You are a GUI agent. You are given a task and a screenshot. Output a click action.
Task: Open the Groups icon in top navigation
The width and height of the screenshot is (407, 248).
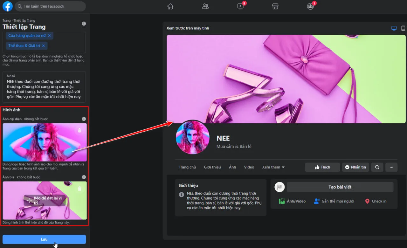pos(310,6)
